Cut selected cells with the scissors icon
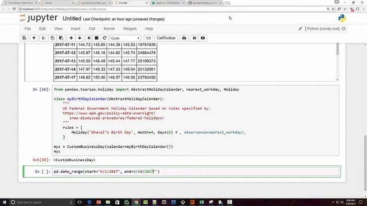This screenshot has height=206, width=367. 44,38
